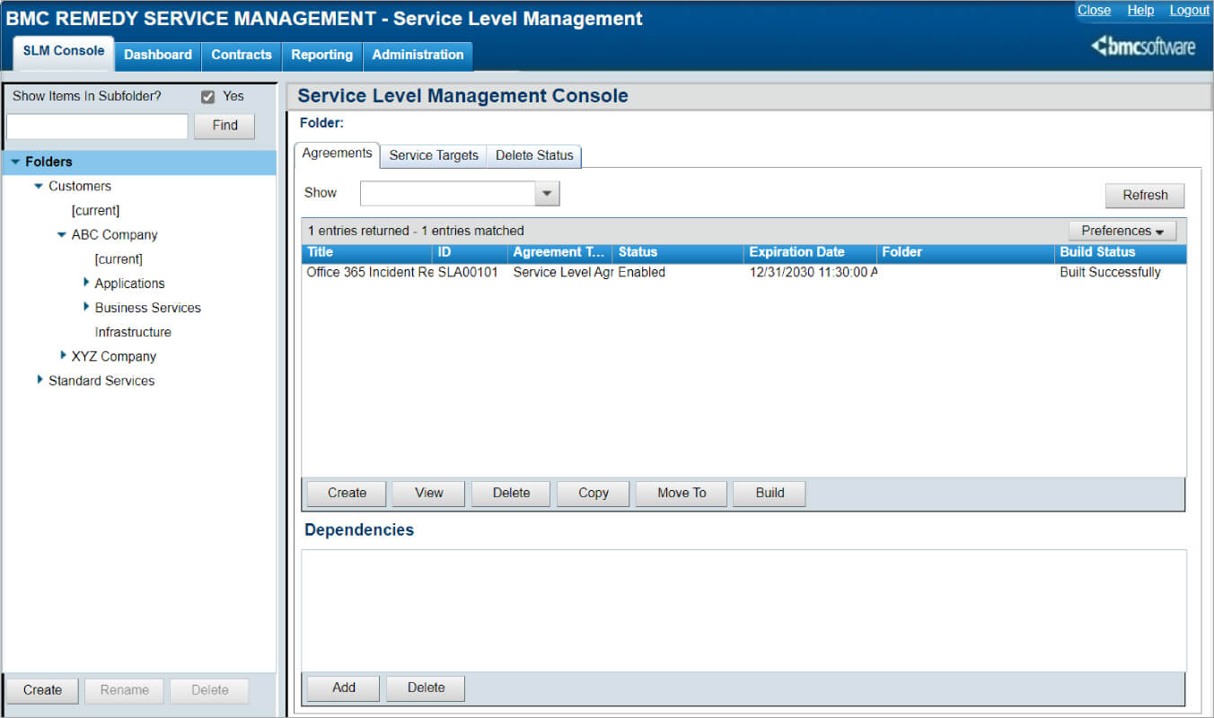The image size is (1214, 718).
Task: Open the Administration tab
Action: [418, 55]
